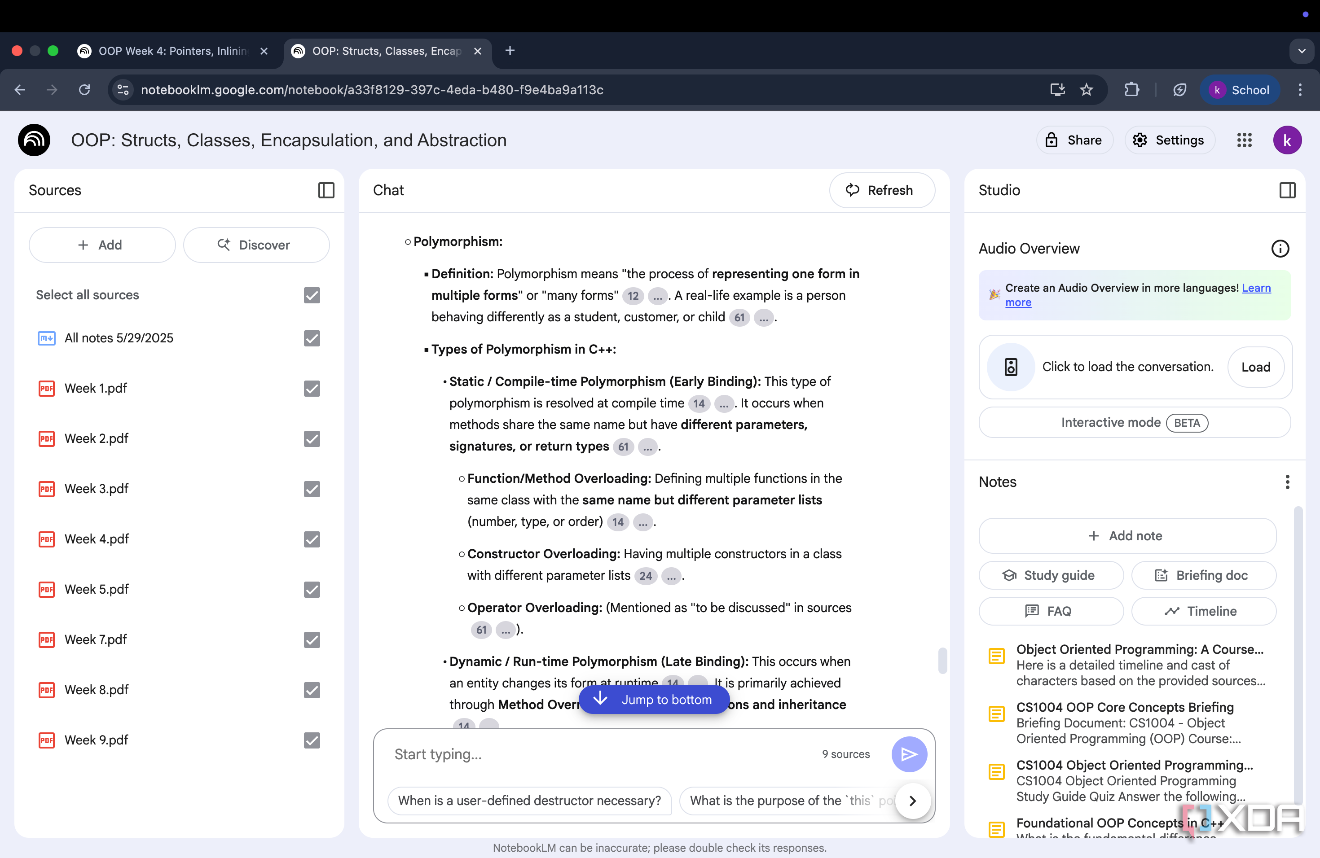1320x858 pixels.
Task: Uncheck Week 4.pdf source checkbox
Action: [312, 539]
